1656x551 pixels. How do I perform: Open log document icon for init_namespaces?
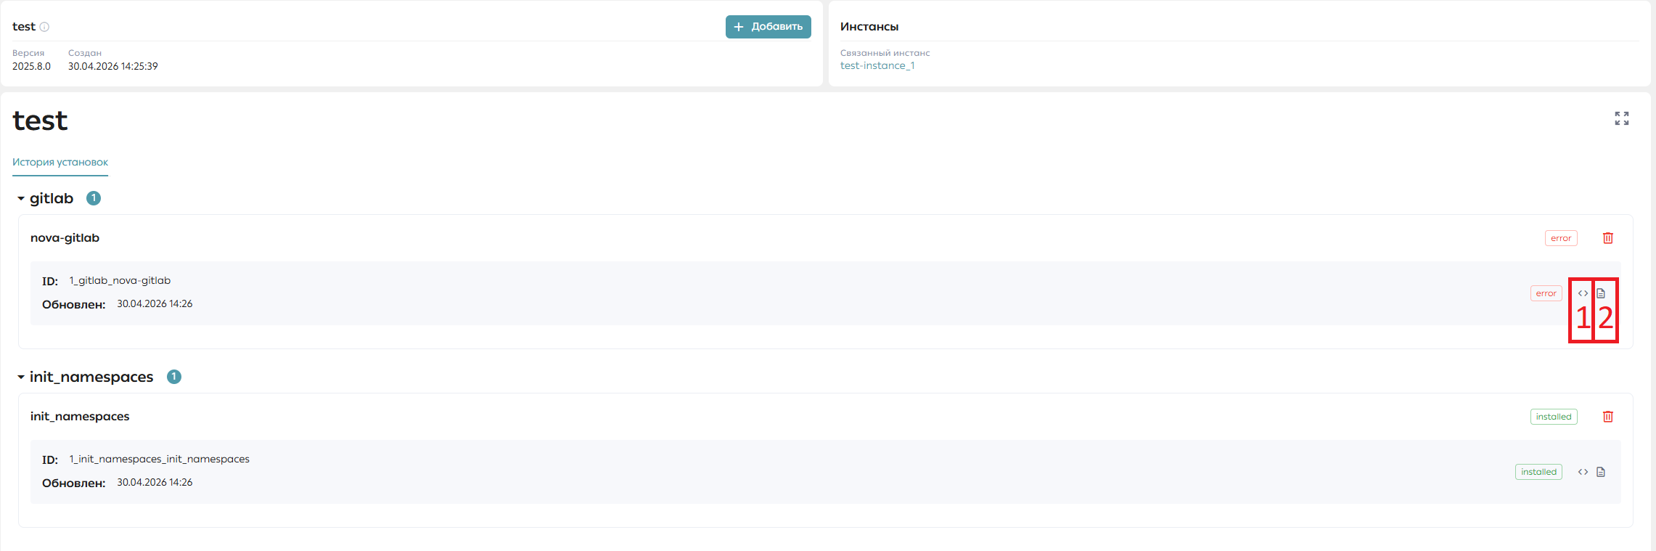tap(1601, 472)
